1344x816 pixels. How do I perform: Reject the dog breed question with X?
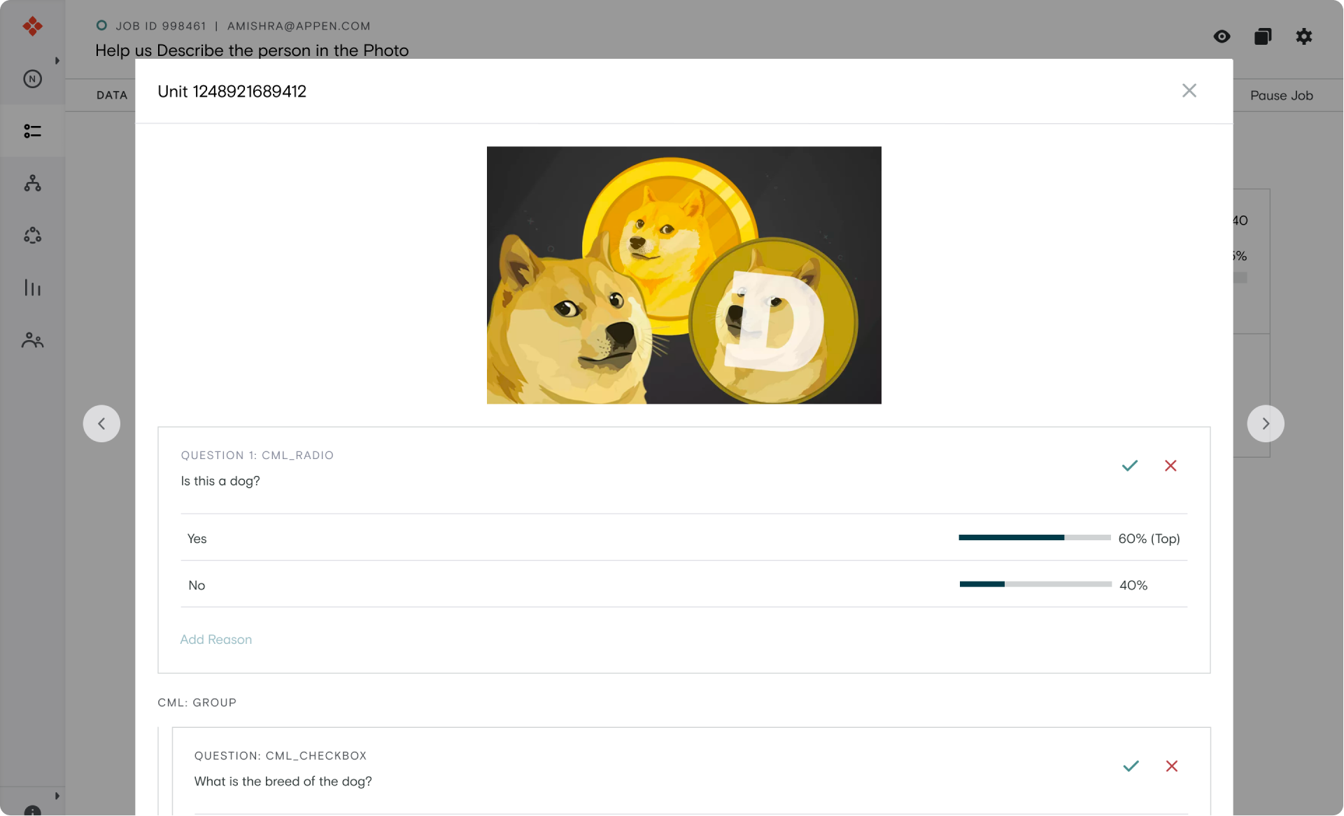1171,766
